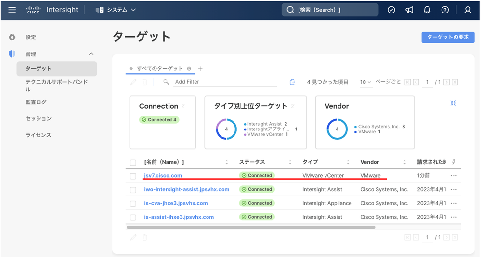This screenshot has width=481, height=258.
Task: Click the VMware vCenter type cell
Action: coord(323,176)
